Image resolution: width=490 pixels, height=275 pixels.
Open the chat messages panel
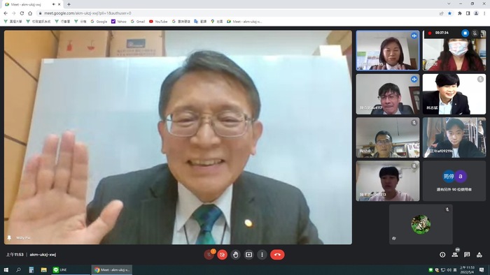467,255
